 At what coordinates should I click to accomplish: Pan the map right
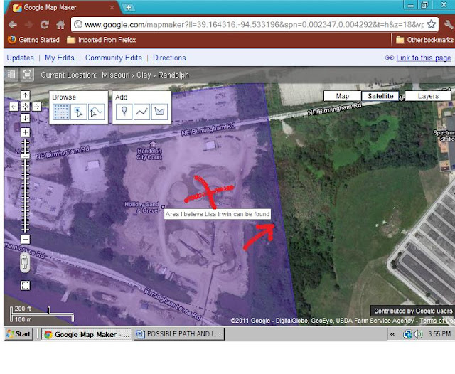(x=36, y=107)
